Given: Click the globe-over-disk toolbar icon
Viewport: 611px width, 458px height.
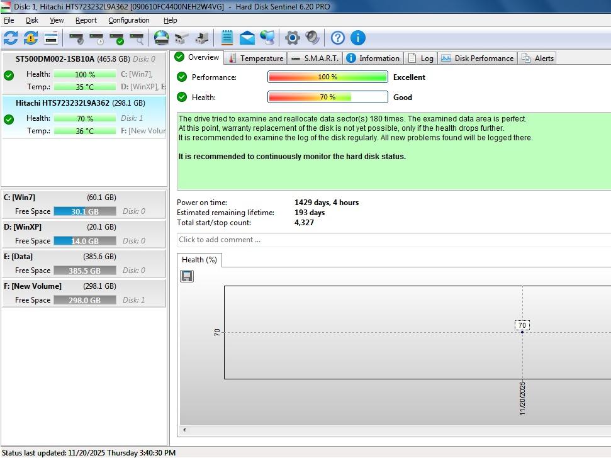Looking at the screenshot, I should (162, 38).
